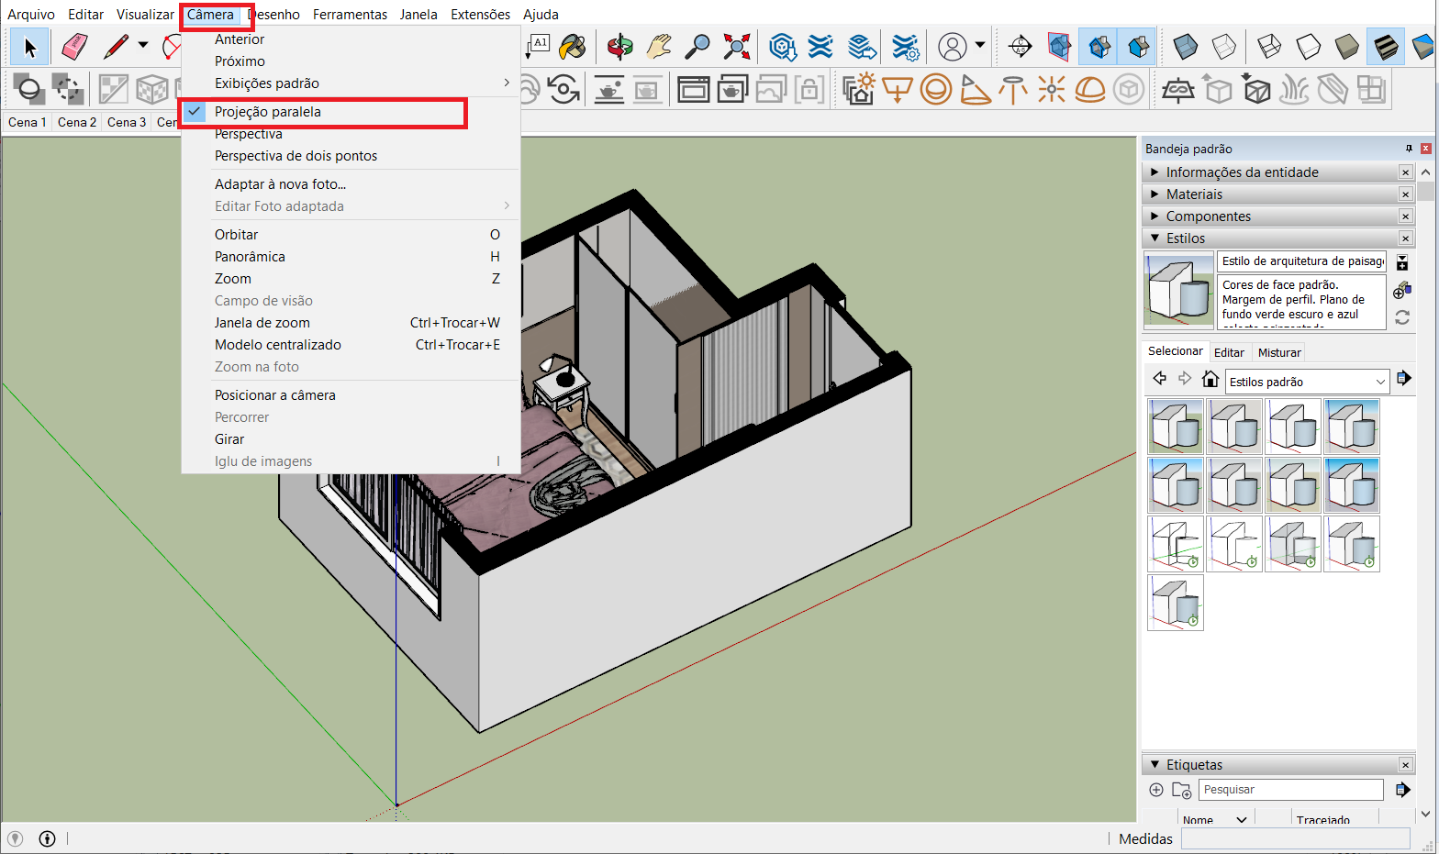Pick the Select arrow tool
The image size is (1439, 854).
[x=29, y=46]
